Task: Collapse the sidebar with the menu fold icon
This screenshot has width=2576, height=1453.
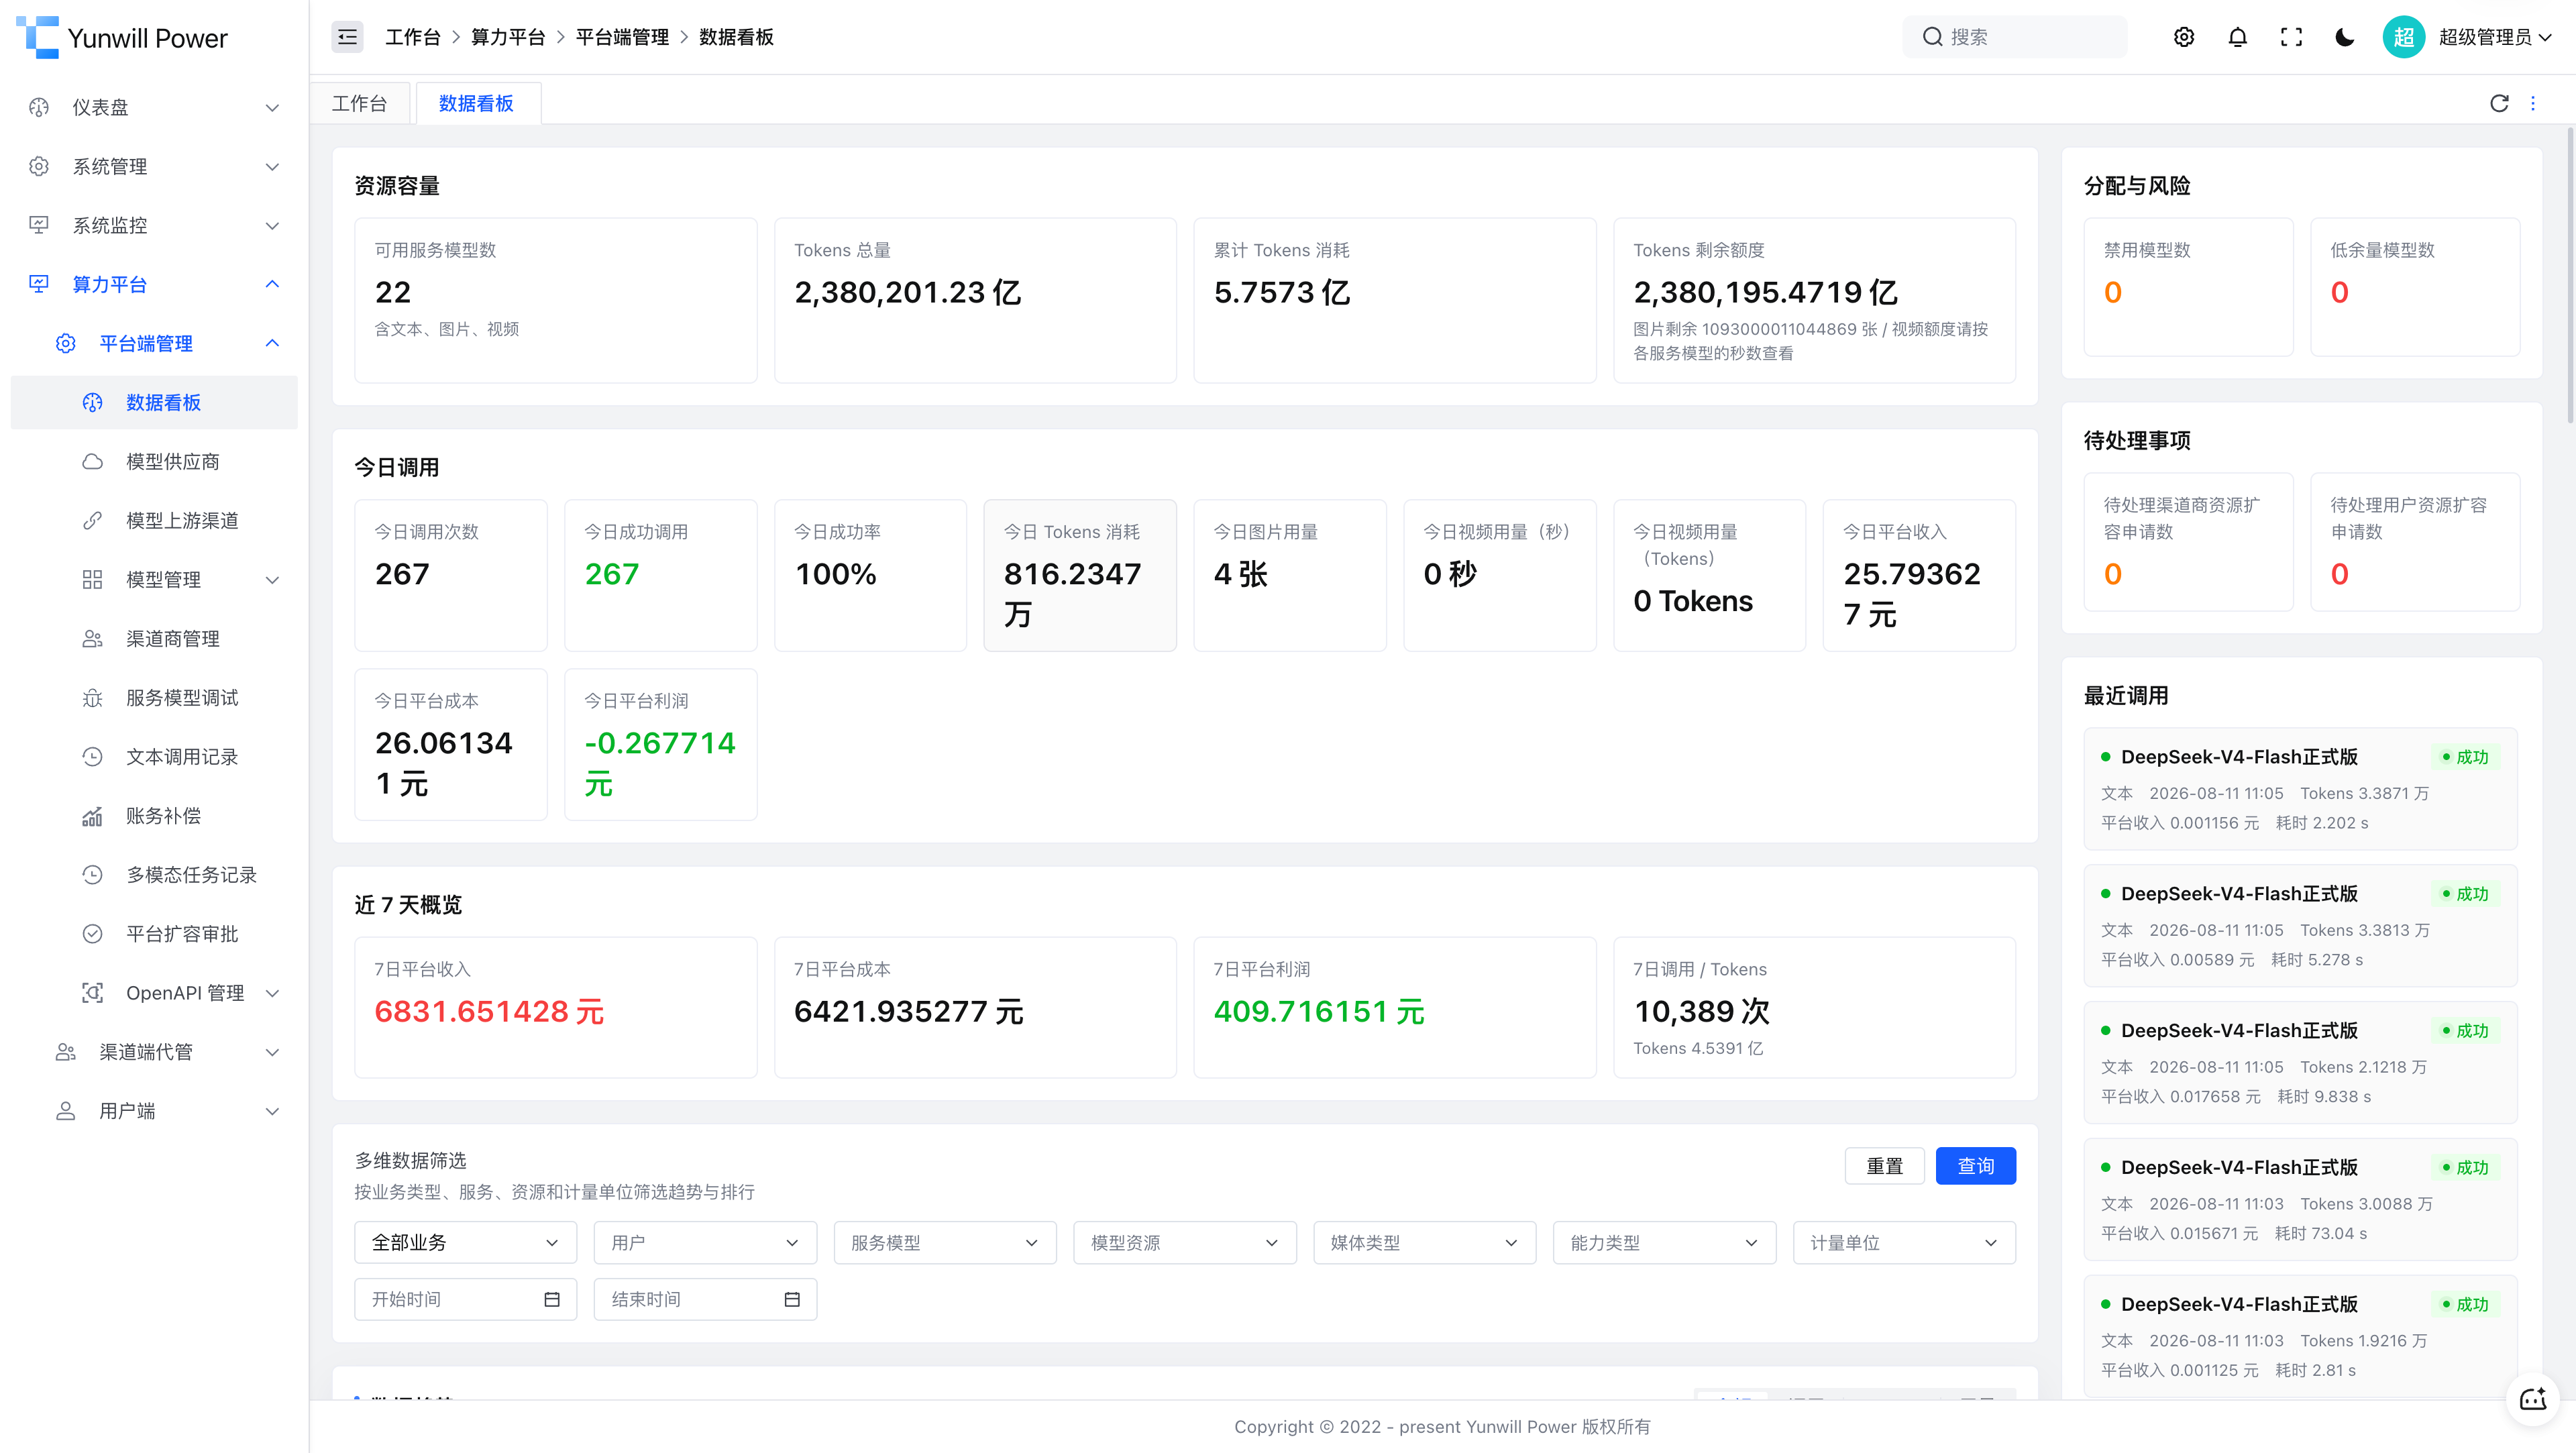Action: (347, 37)
